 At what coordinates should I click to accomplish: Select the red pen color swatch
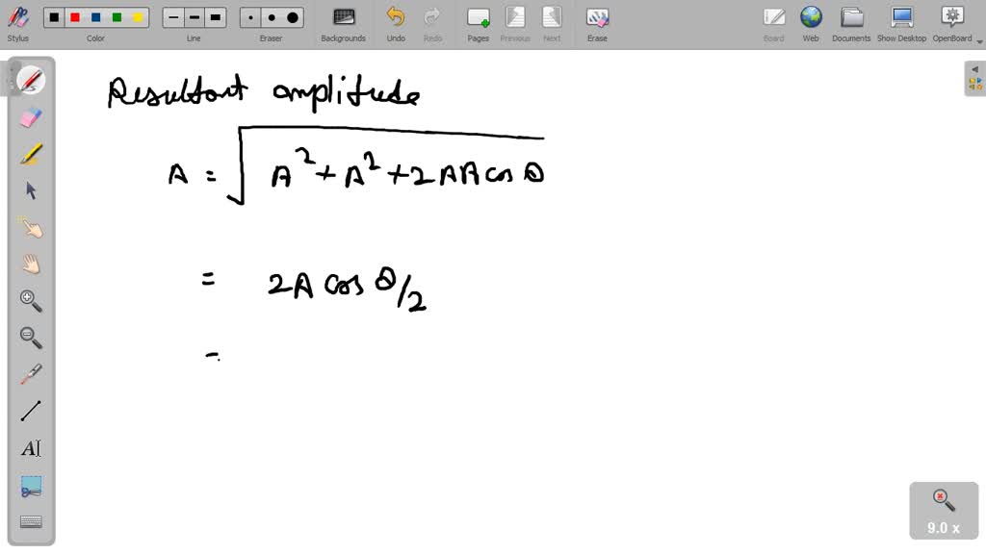(75, 16)
